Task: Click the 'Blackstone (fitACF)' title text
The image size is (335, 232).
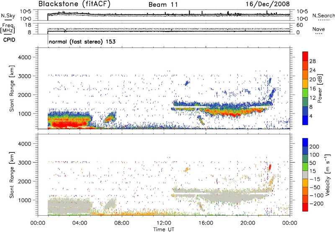Action: pos(75,4)
